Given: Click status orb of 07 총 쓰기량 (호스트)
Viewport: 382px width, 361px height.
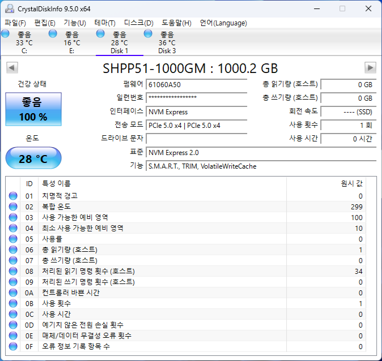Looking at the screenshot, I should (x=13, y=260).
